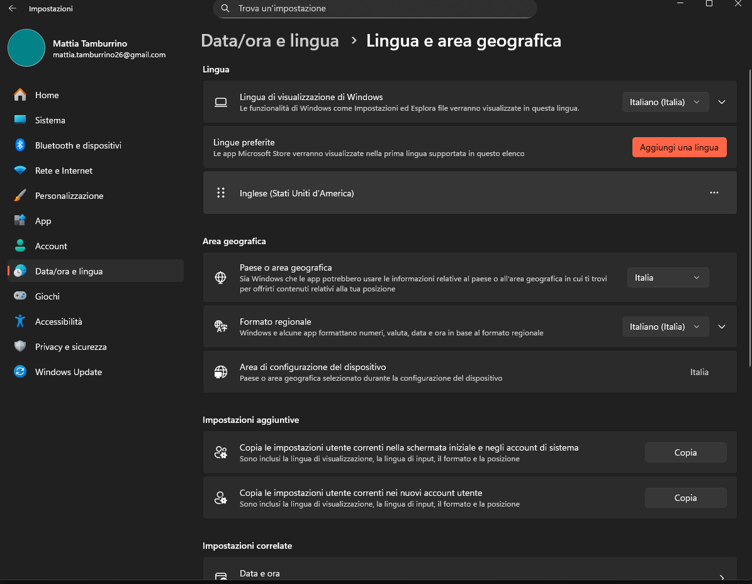Screen dimensions: 752x584
Task: Go to Sistema settings
Action: [96, 120]
